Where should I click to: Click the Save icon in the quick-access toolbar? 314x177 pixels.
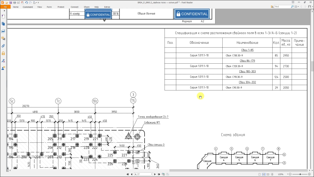pos(11,3)
